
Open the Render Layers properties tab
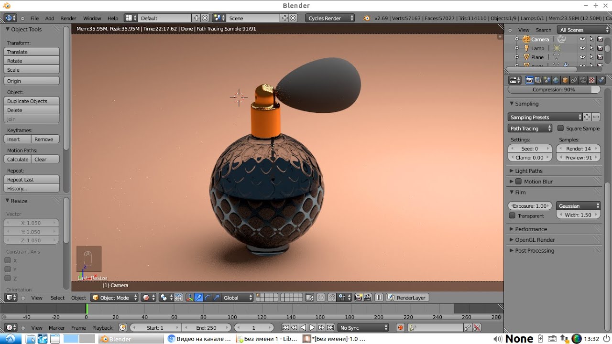(538, 80)
